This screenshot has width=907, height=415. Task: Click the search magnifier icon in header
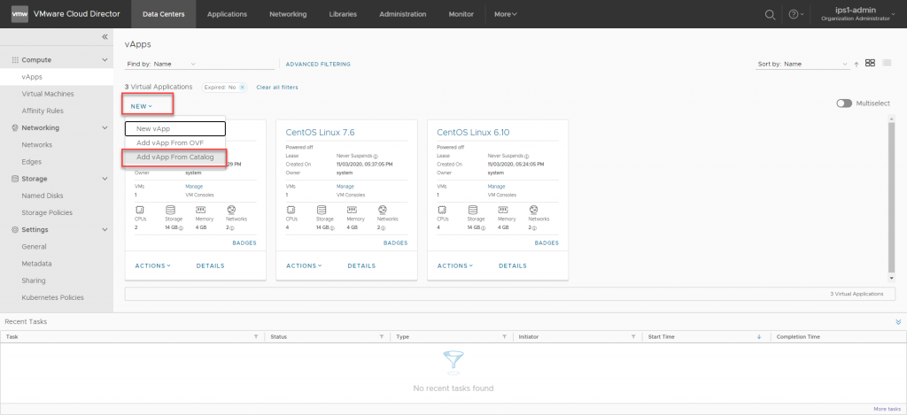coord(770,14)
